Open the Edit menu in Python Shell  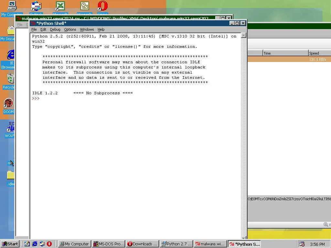[43, 29]
